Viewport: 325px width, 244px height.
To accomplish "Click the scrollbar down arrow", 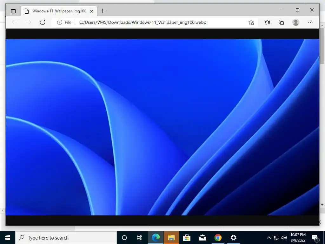I will pos(322,205).
